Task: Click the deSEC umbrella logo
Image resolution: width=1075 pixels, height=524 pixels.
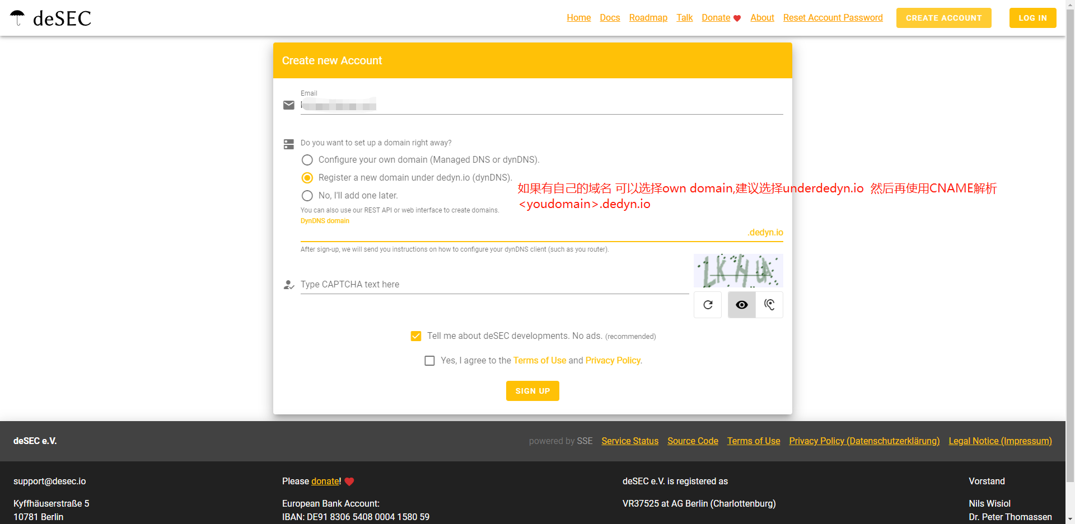Action: coord(17,18)
